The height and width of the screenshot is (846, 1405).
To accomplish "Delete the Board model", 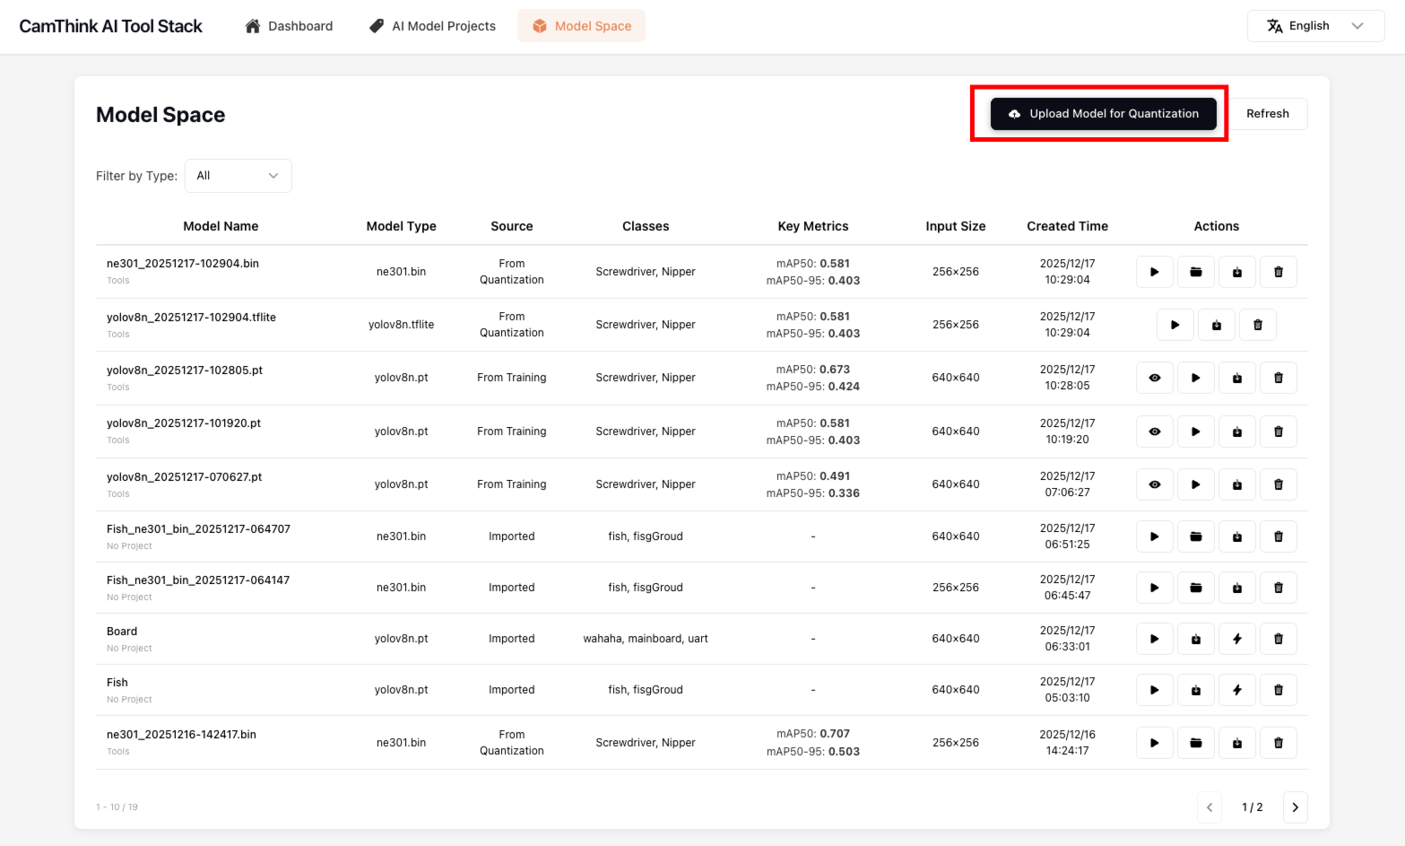I will point(1278,638).
